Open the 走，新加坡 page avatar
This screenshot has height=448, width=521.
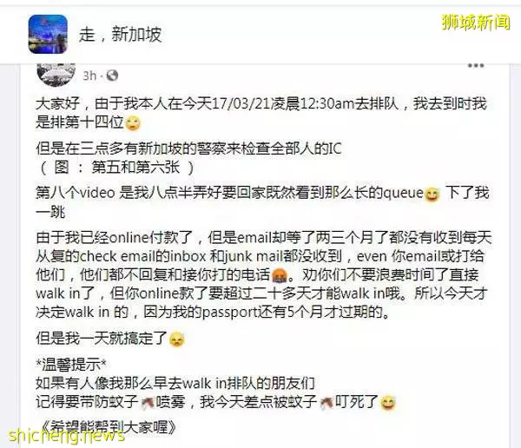coord(48,34)
